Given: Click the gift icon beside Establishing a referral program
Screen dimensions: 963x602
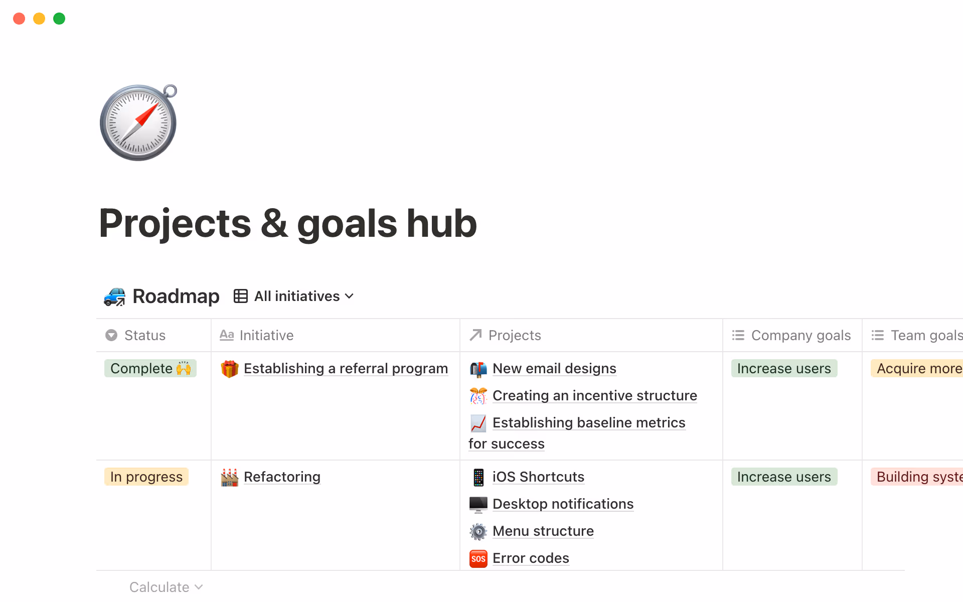Looking at the screenshot, I should point(229,368).
